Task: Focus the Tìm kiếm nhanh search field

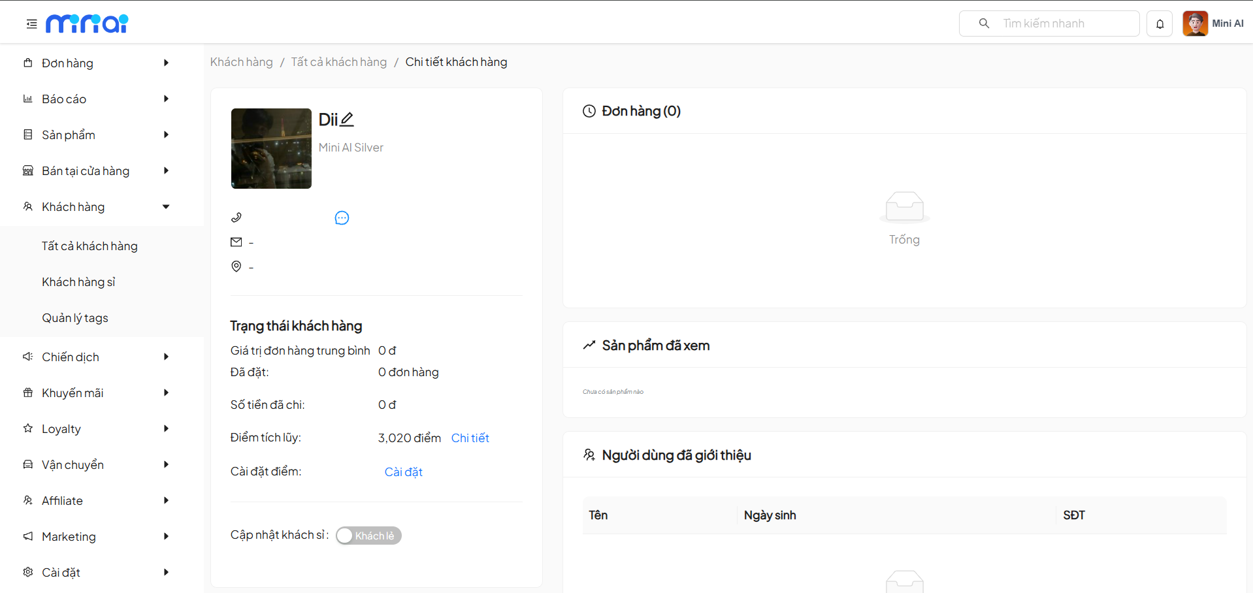Action: pyautogui.click(x=1065, y=24)
